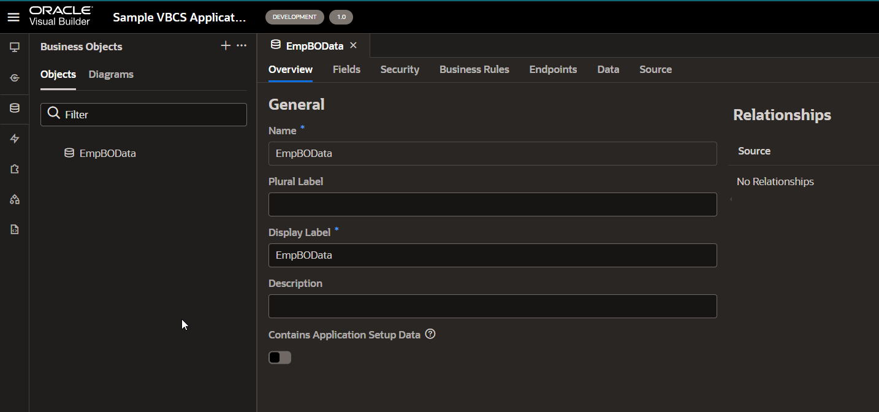Viewport: 879px width, 412px height.
Task: Click the DEVELOPMENT status badge
Action: pyautogui.click(x=295, y=17)
